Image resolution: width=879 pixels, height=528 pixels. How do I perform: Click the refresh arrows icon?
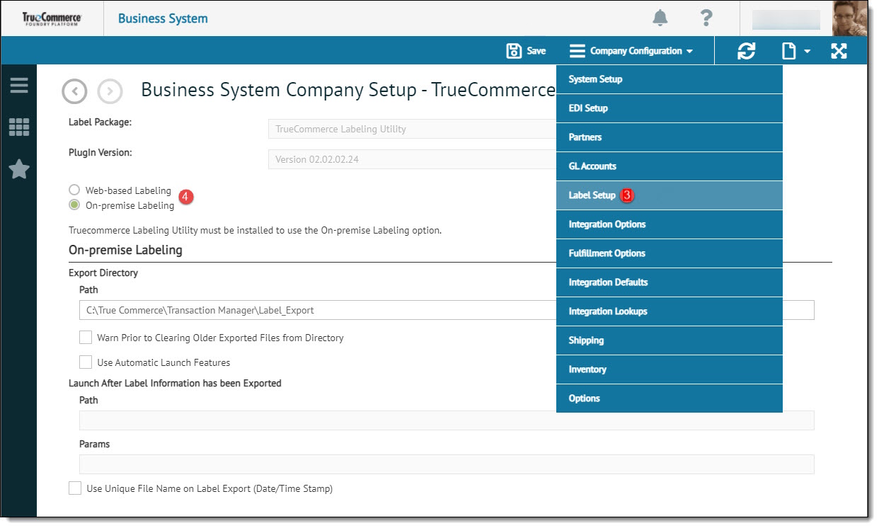tap(746, 51)
